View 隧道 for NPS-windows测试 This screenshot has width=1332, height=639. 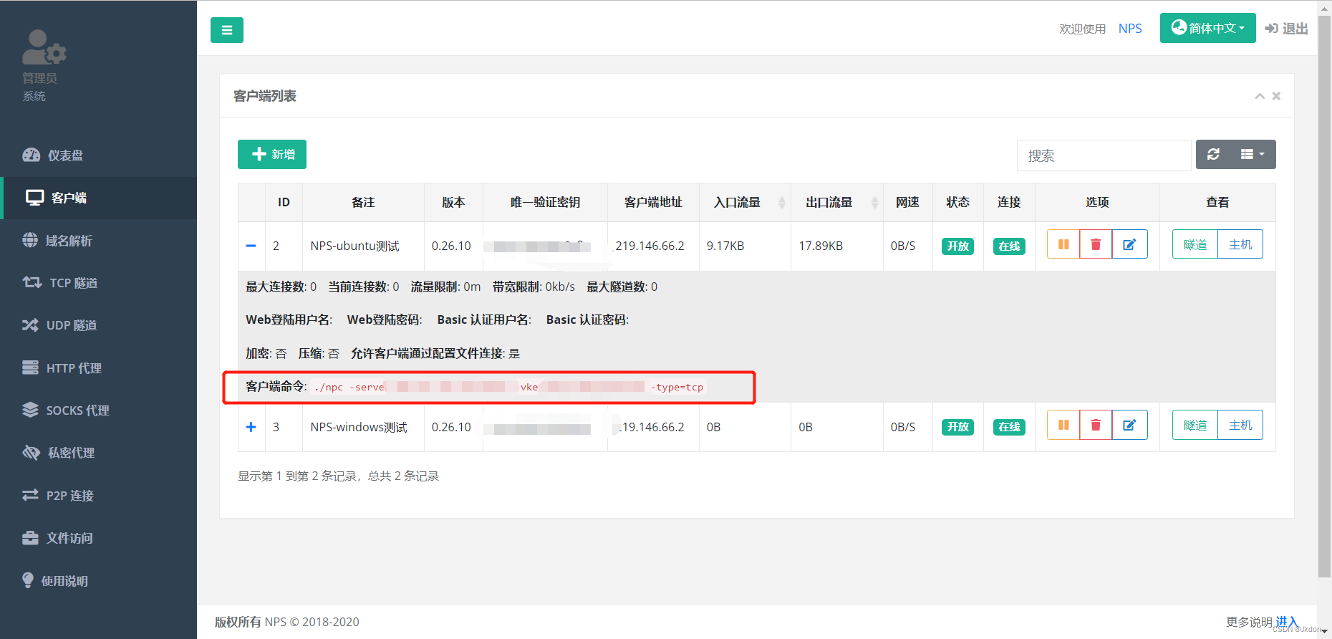tap(1195, 425)
